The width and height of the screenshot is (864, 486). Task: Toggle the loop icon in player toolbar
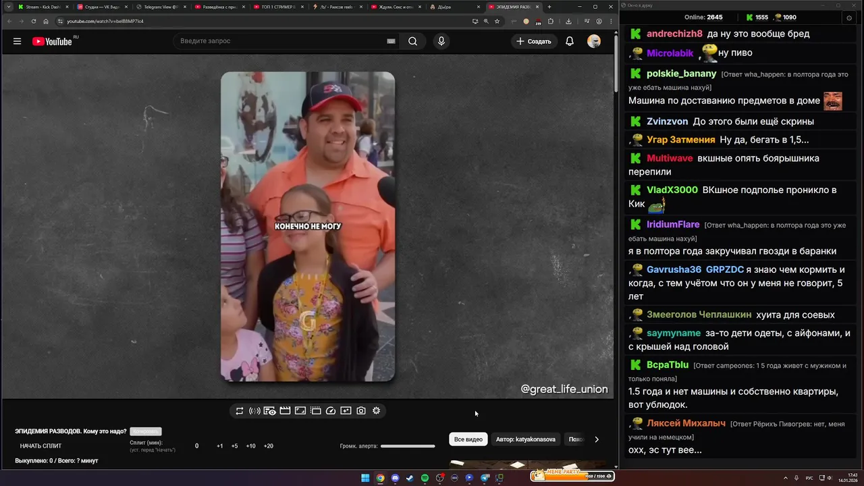[x=240, y=410]
